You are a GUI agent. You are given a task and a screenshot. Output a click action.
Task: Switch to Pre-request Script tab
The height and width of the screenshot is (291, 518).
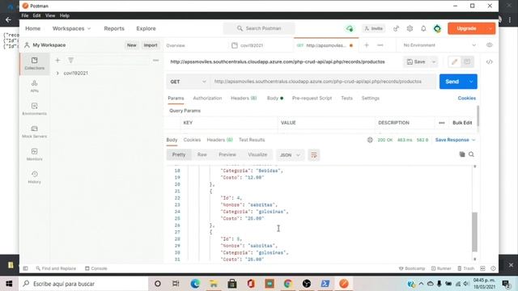point(312,99)
